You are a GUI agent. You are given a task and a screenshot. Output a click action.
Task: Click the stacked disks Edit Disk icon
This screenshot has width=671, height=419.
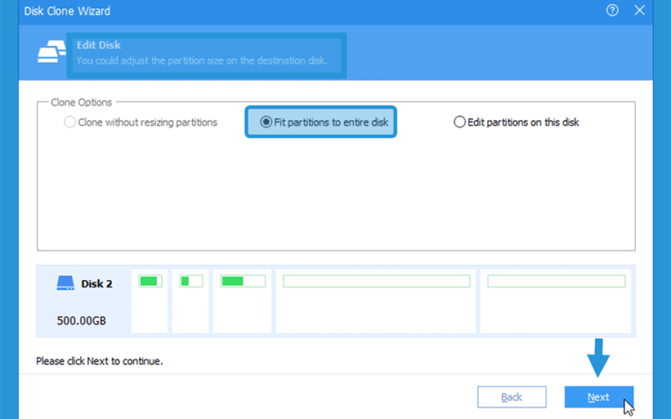(x=51, y=51)
